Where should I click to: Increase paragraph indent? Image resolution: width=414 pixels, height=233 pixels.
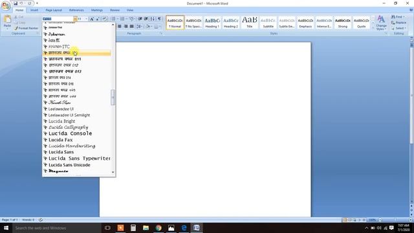(x=146, y=19)
